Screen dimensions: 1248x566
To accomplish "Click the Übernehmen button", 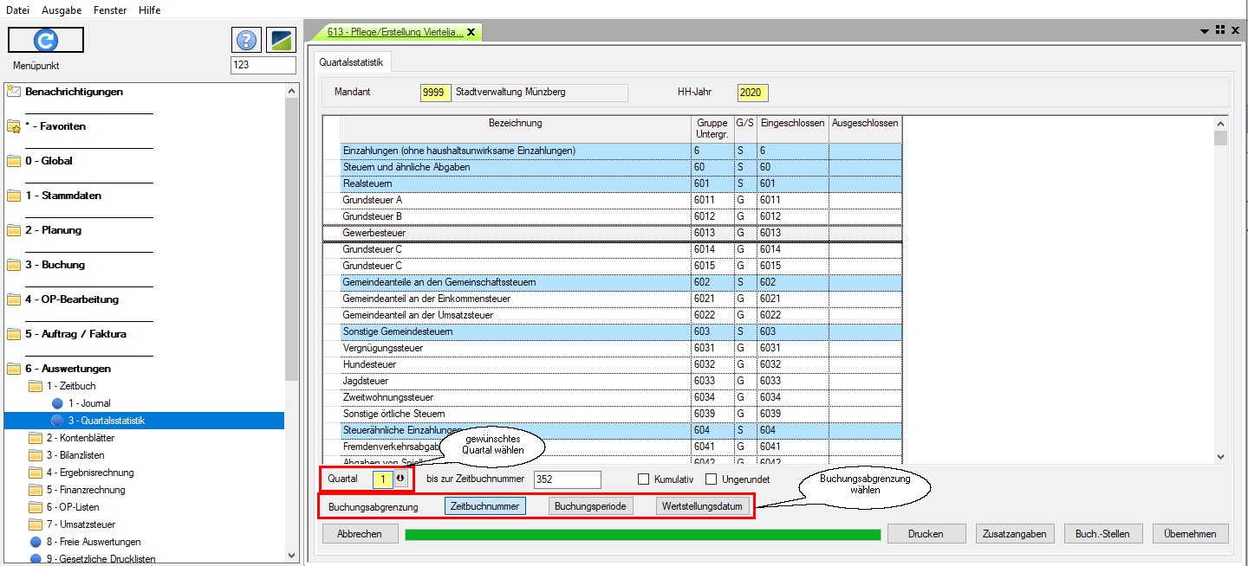I will coord(1190,534).
